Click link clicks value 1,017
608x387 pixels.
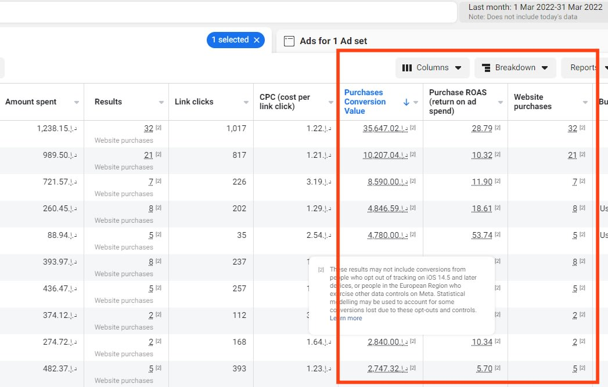click(236, 129)
